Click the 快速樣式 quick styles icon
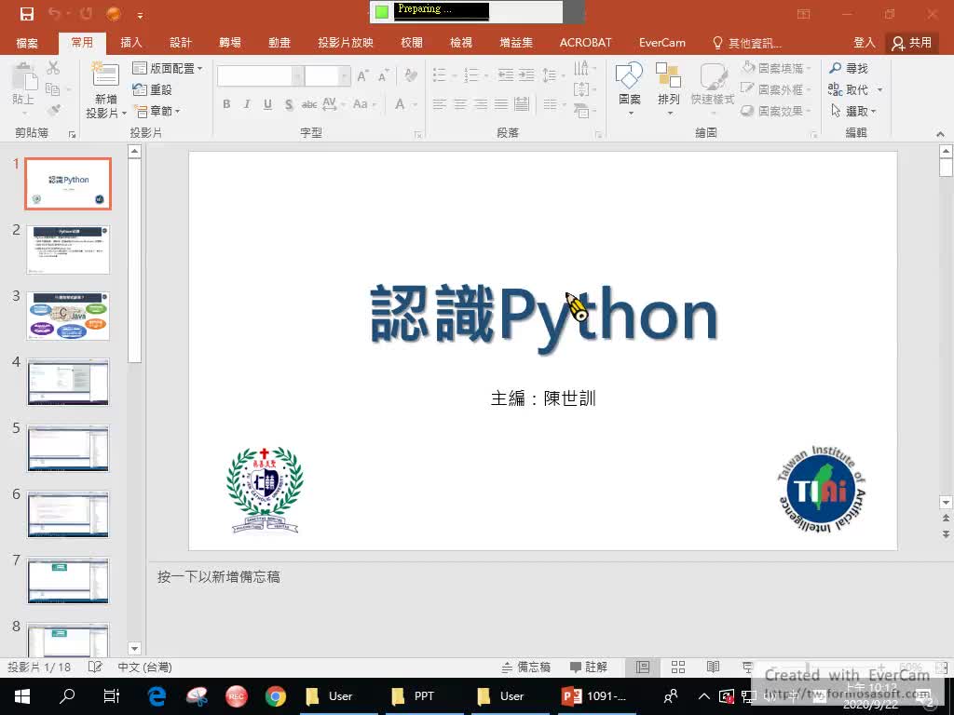Screen dimensions: 954x715 tap(713, 75)
